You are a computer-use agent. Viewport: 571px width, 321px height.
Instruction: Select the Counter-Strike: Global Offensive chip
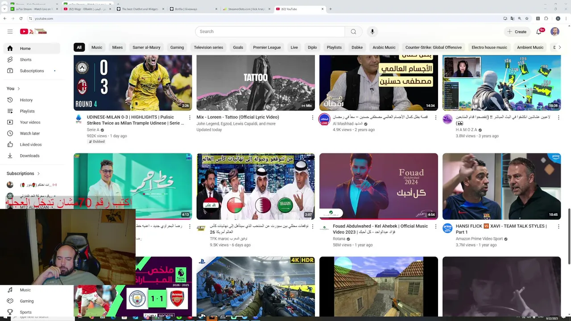[434, 47]
